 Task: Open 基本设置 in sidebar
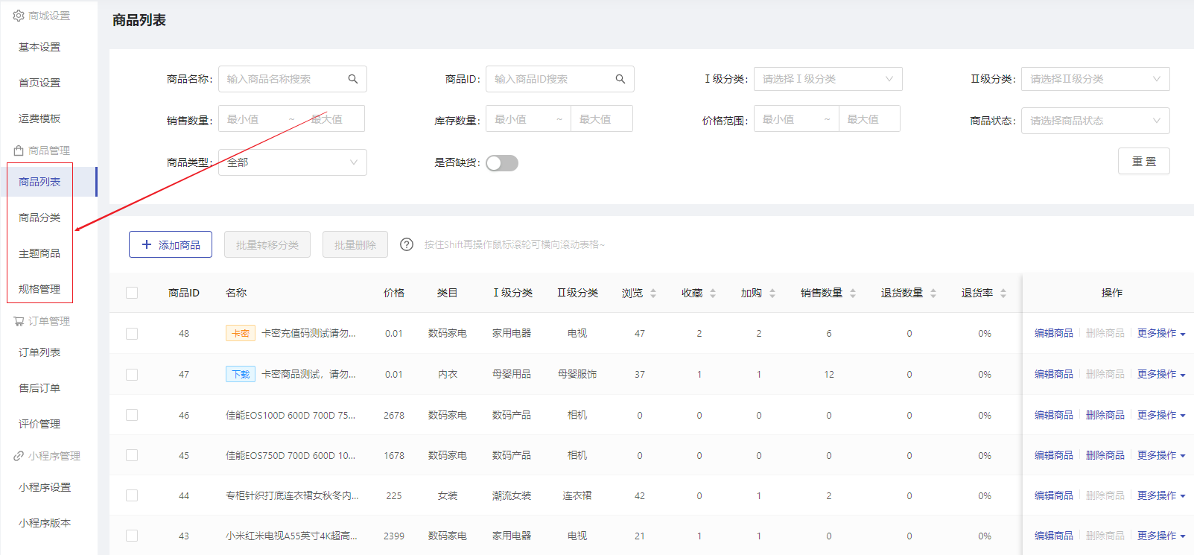(x=39, y=47)
